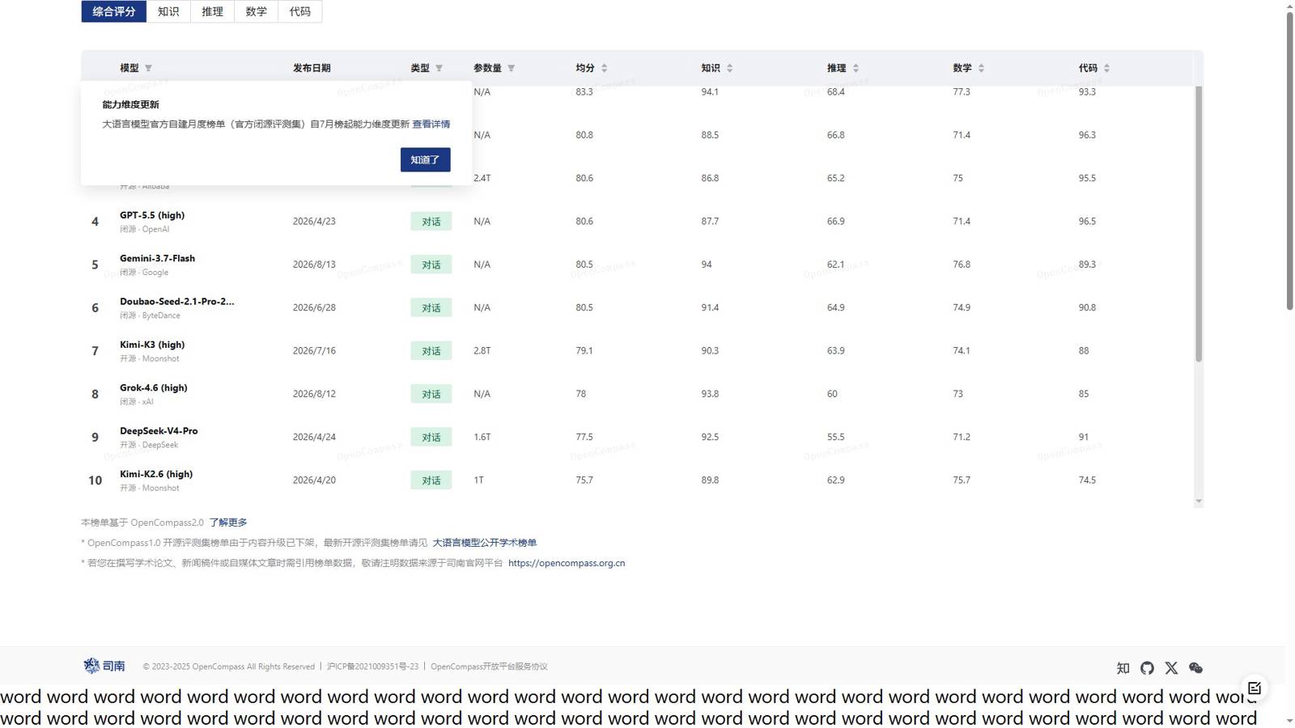1295x728 pixels.
Task: Select model name DeepSeek-V4-Pro
Action: tap(159, 430)
